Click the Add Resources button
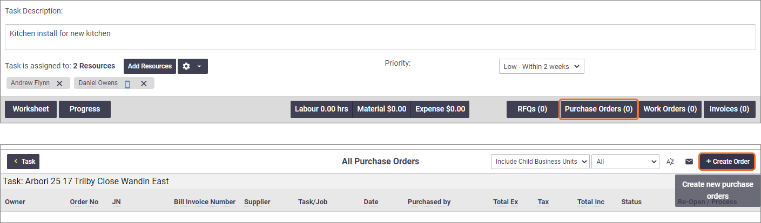This screenshot has width=761, height=223. (x=150, y=66)
